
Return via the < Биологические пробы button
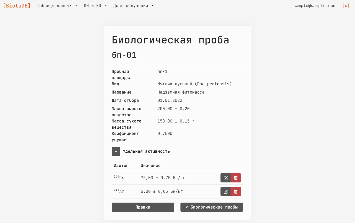[211, 207]
